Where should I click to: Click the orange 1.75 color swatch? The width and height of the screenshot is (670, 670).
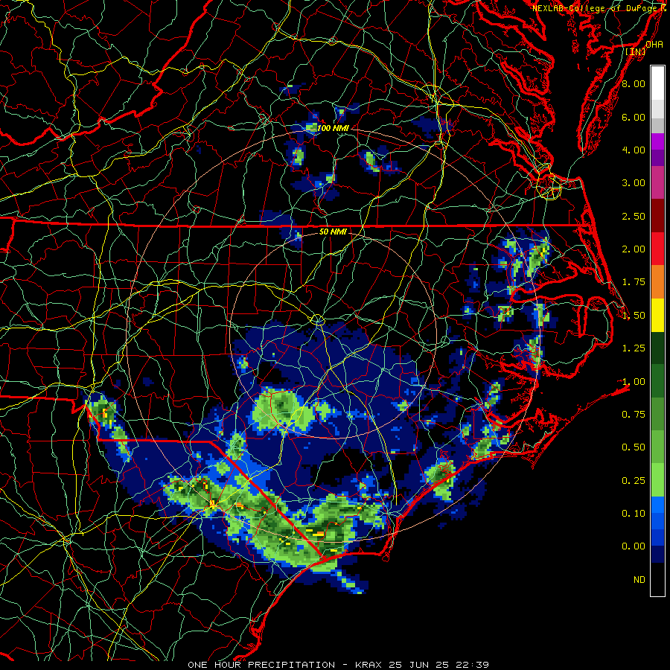[x=657, y=282]
